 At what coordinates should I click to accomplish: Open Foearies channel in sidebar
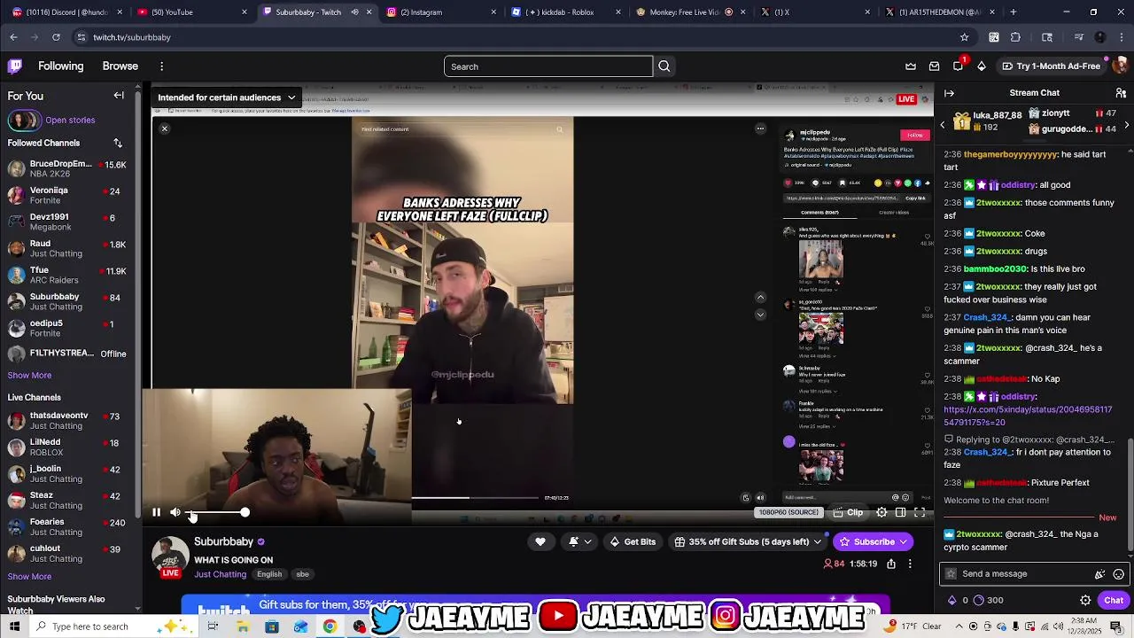[71, 527]
